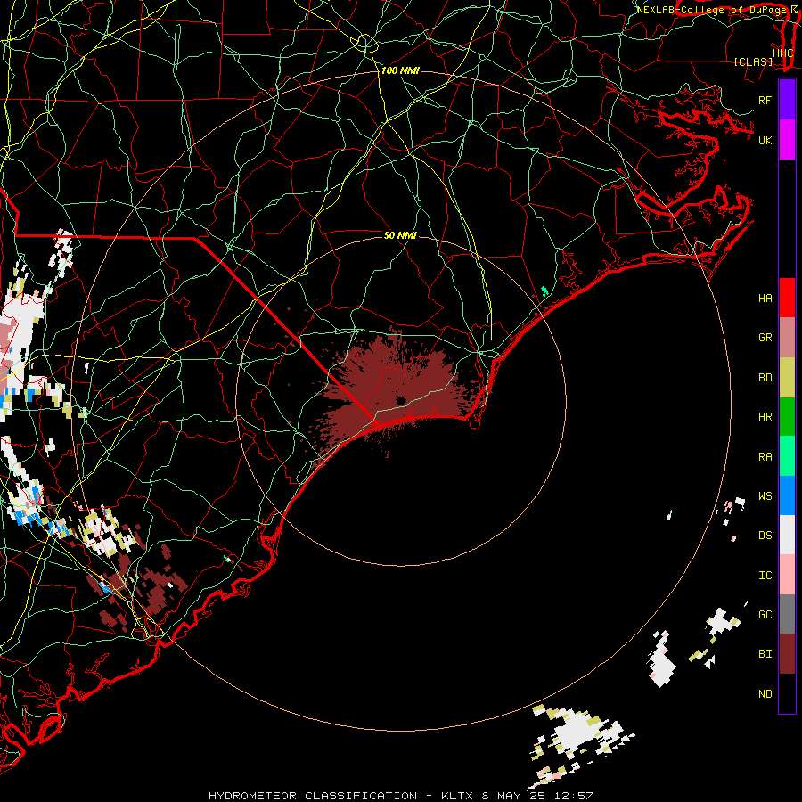Click the white DS legend swatch

787,535
